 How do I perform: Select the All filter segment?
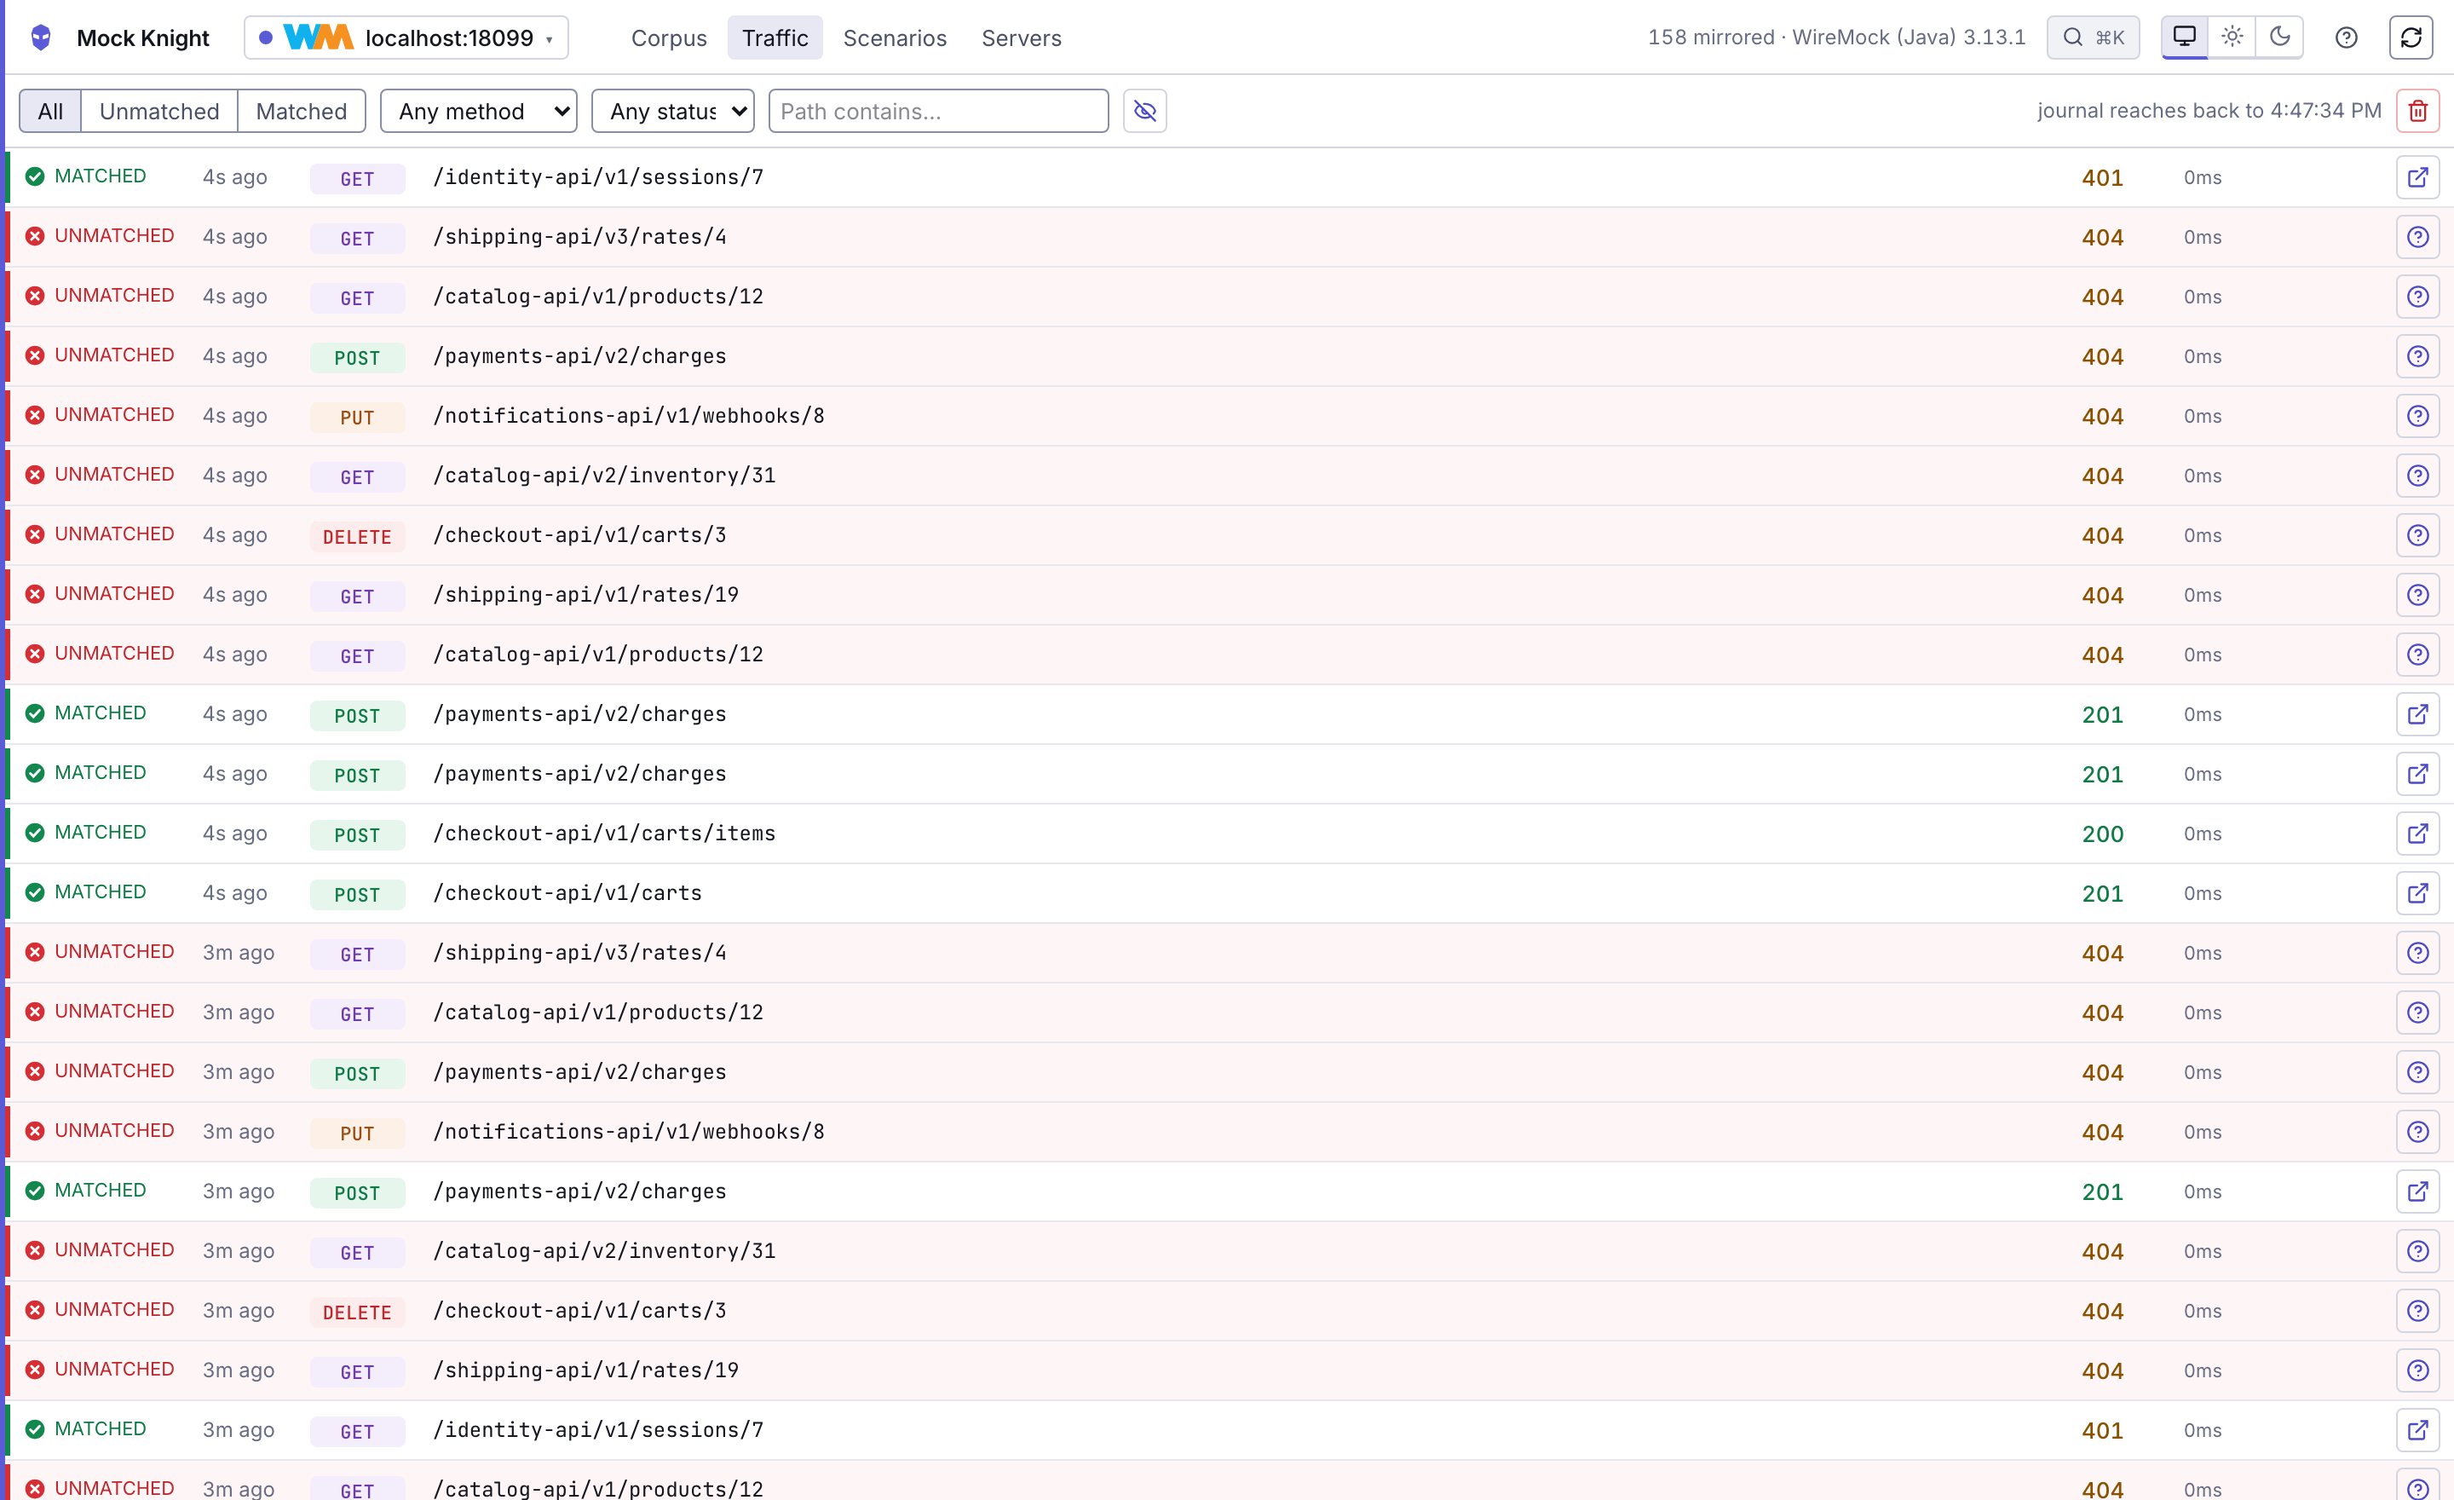point(49,111)
